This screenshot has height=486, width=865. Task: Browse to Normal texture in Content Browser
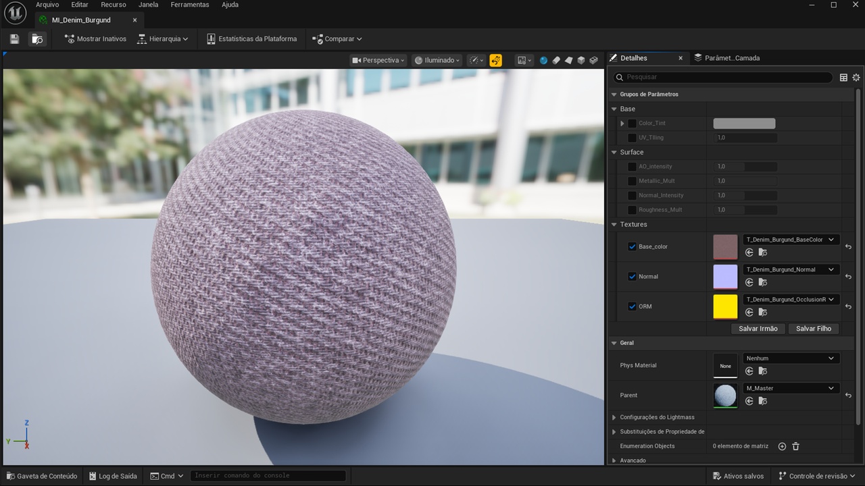click(x=762, y=282)
